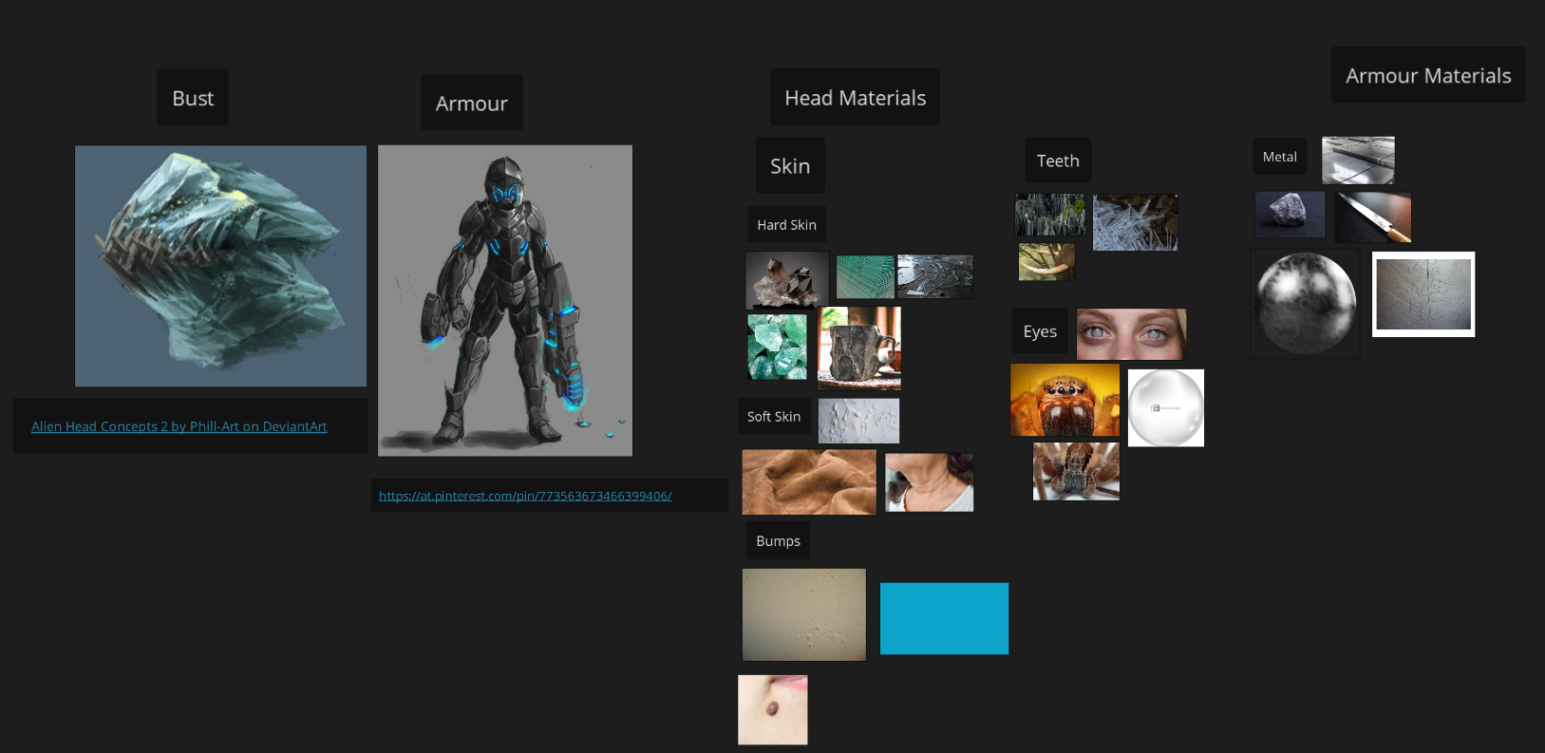Select the smoky quartz crystal image
The width and height of the screenshot is (1545, 753).
(787, 280)
